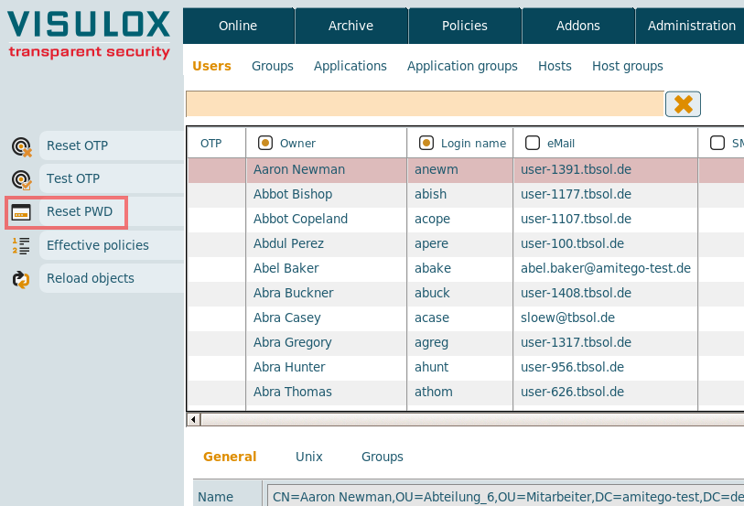Click the left arrow of the horizontal scrollbar
Viewport: 744px width, 506px height.
point(192,419)
